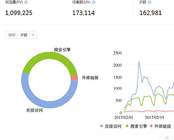Click the 搜索引擎 label above donut
Image resolution: width=174 pixels, height=140 pixels.
pos(62,50)
